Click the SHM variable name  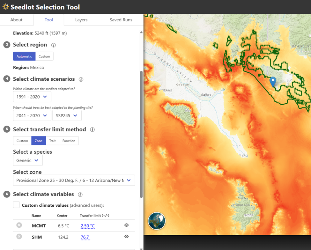coord(37,237)
